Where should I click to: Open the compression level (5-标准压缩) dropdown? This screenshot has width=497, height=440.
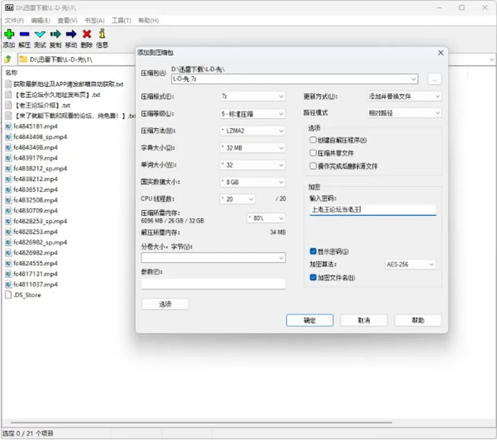click(253, 114)
